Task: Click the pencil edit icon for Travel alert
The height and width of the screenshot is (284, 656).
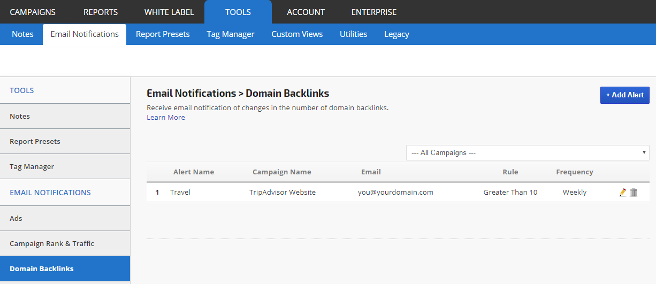Action: (x=622, y=193)
